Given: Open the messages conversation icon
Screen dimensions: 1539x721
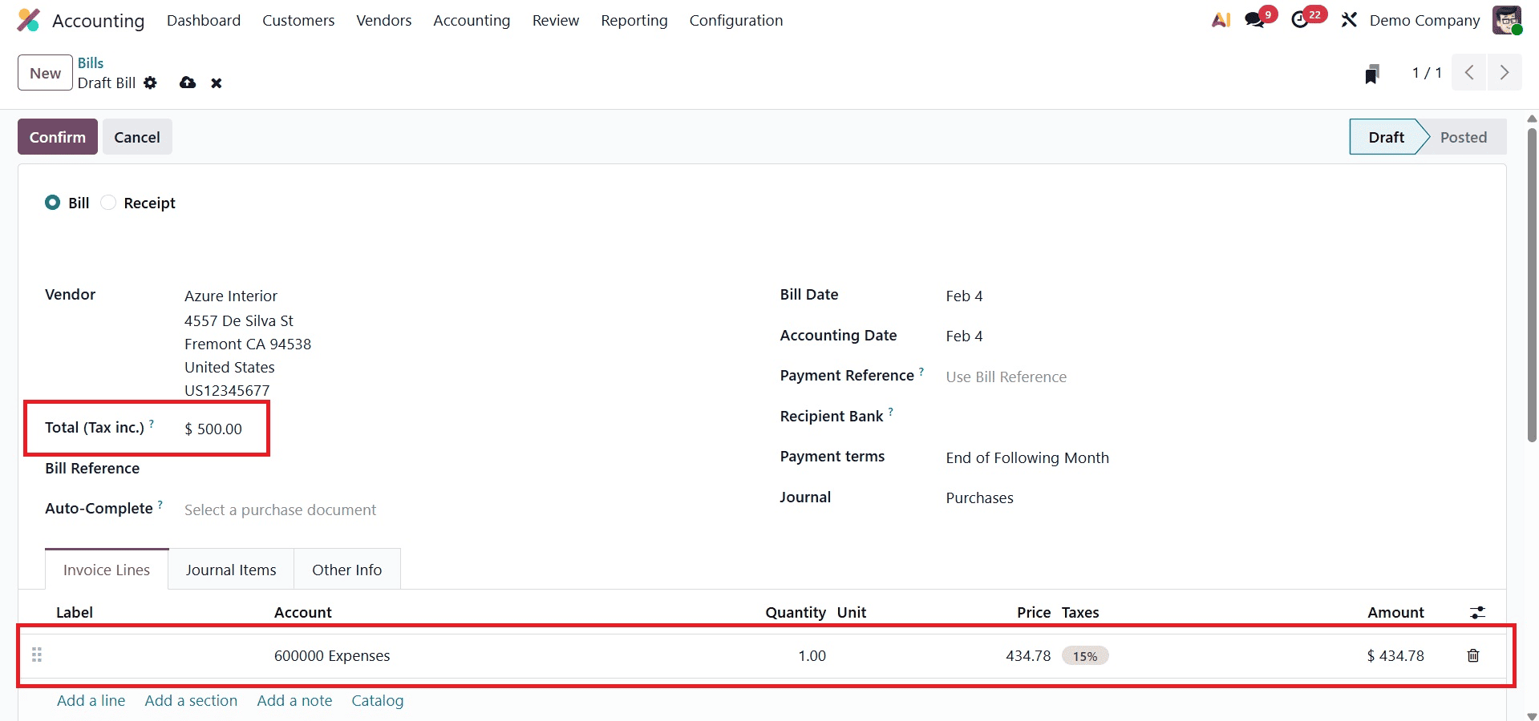Looking at the screenshot, I should [1253, 19].
